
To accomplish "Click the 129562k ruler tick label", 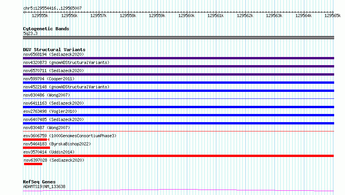I will (x=245, y=16).
